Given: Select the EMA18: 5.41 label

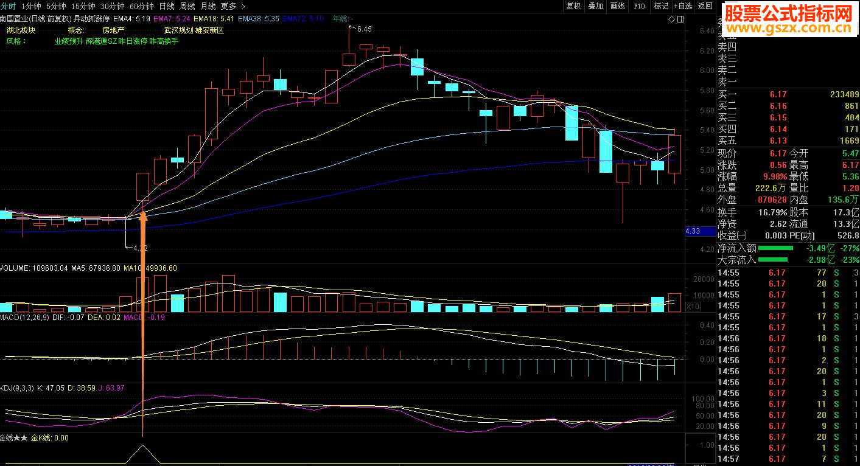Looking at the screenshot, I should click(x=214, y=19).
